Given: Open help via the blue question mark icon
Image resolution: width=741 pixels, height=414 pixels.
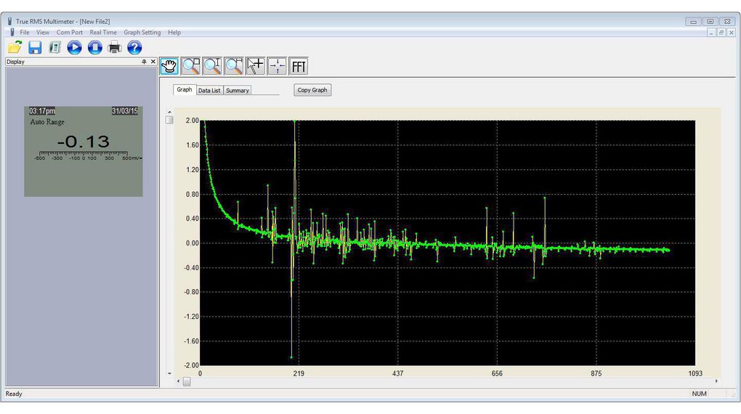Looking at the screenshot, I should click(134, 48).
